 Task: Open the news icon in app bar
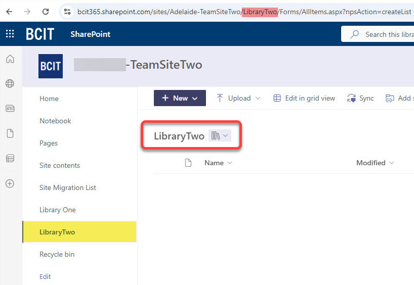[10, 108]
